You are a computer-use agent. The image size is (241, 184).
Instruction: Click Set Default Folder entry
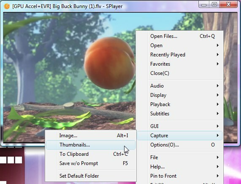(x=91, y=176)
